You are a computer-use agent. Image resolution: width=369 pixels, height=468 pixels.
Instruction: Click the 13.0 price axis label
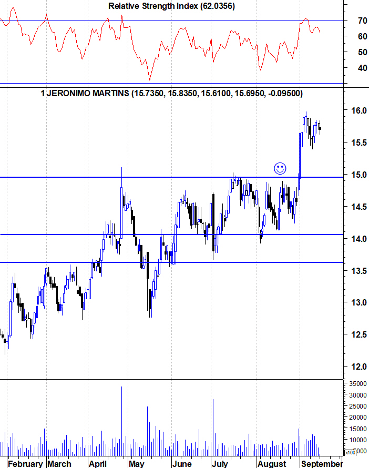point(359,303)
